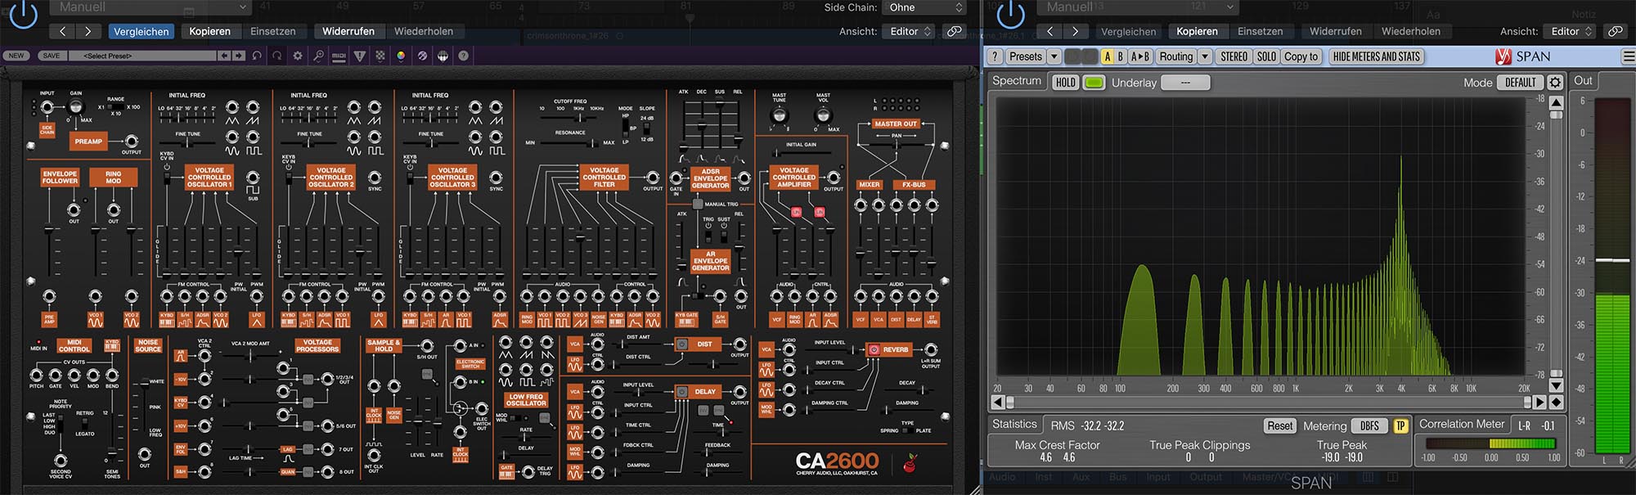1636x495 pixels.
Task: Toggle SPAN STEREO mode
Action: pos(1234,56)
